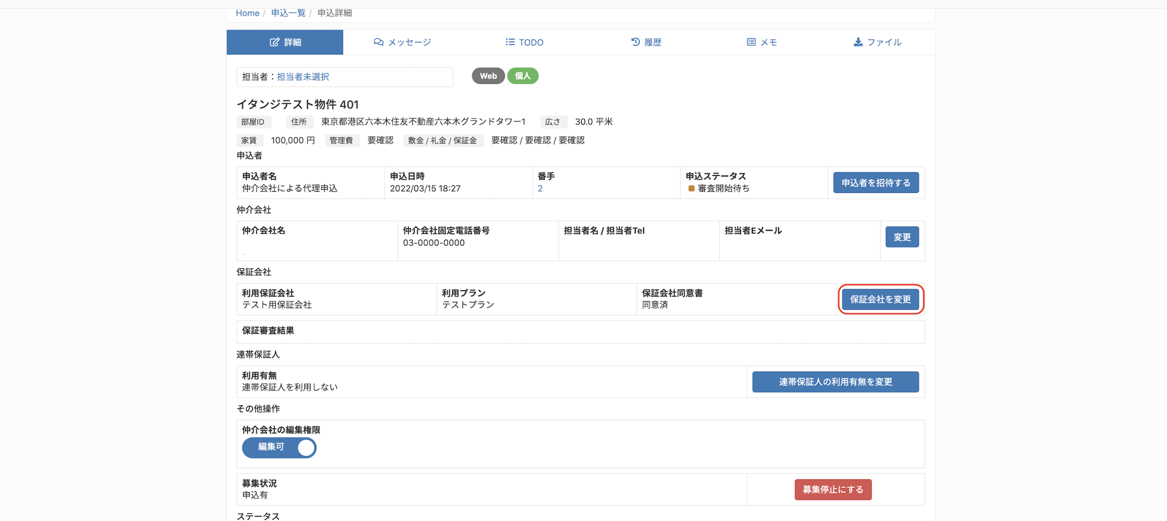1167x521 pixels.
Task: Select テストプラン value
Action: 468,305
